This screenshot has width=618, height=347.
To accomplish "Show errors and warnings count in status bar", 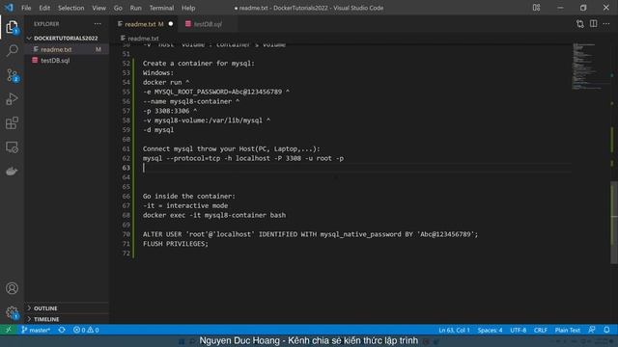I will click(x=86, y=330).
